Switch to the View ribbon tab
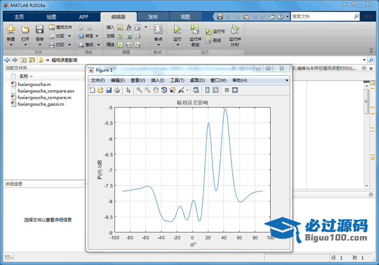379x265 pixels. 186,17
